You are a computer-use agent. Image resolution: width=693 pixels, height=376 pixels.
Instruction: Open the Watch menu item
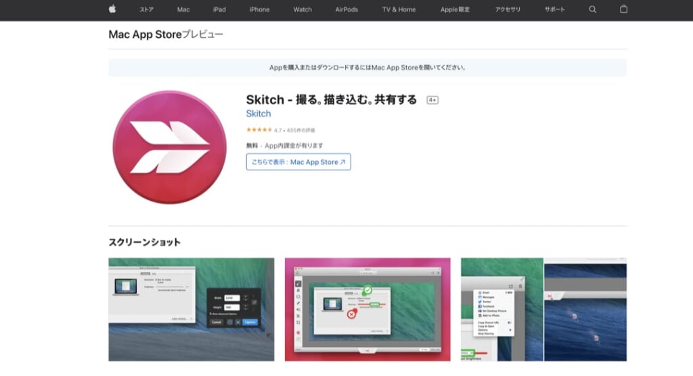[x=303, y=9]
